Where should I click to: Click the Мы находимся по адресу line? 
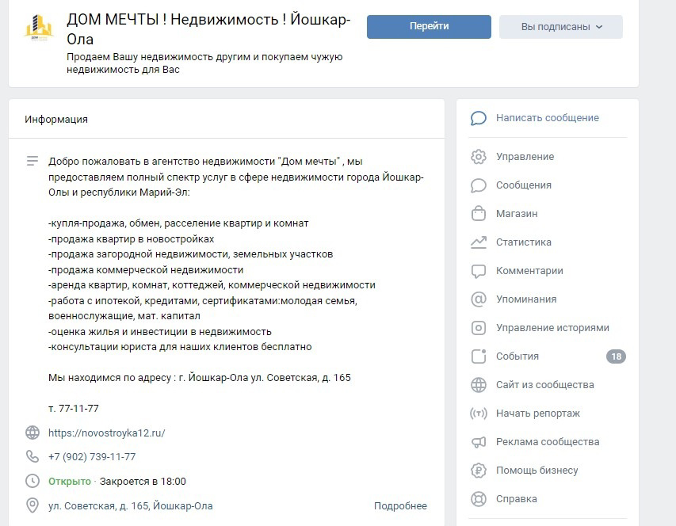click(200, 378)
